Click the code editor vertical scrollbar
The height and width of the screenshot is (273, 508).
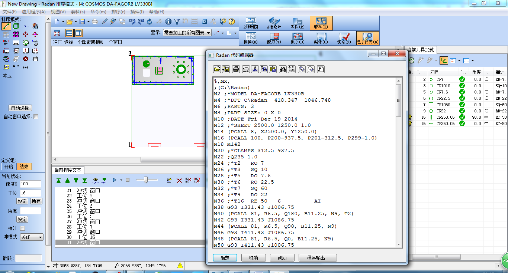click(x=399, y=162)
